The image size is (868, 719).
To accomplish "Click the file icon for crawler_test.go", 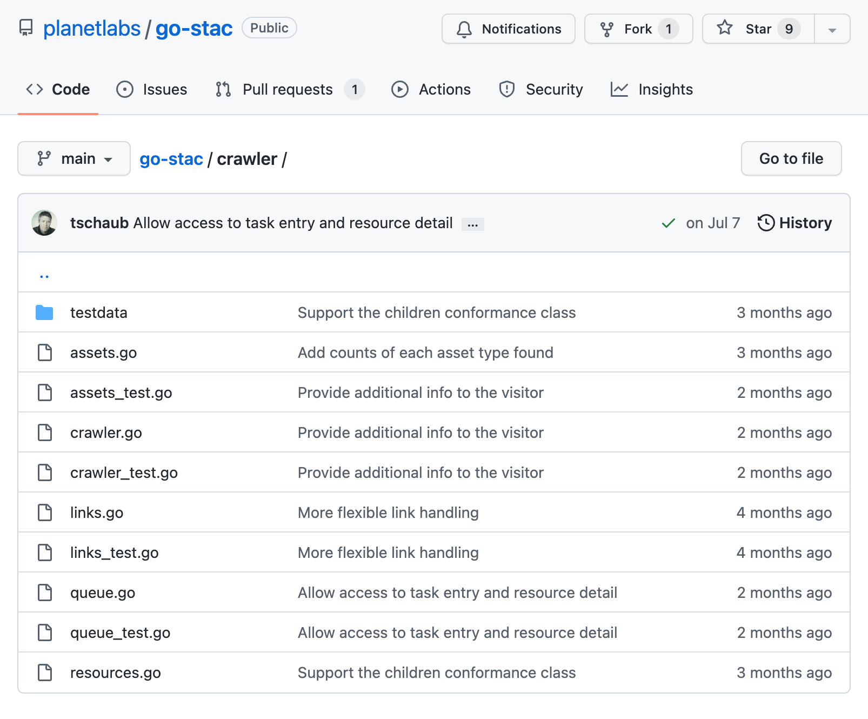I will point(45,472).
